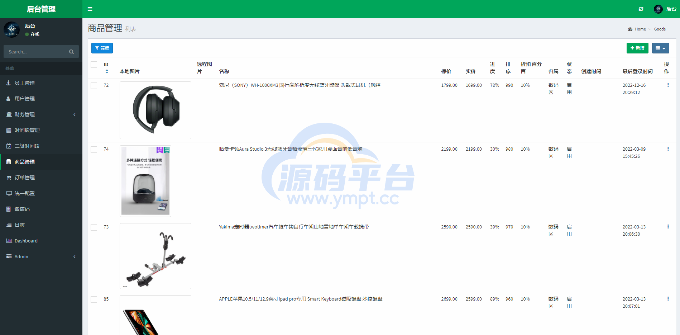Screen dimensions: 680x335
Task: Click the 邀请码 building icon
Action: (9, 209)
